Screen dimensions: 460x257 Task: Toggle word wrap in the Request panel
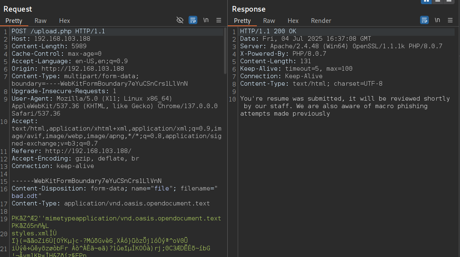point(193,20)
